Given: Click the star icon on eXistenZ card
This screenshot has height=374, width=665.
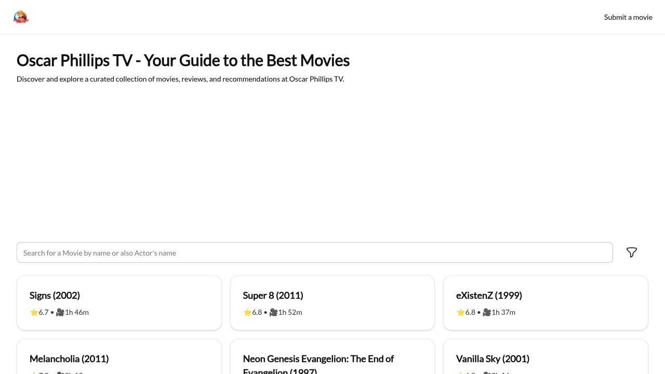Looking at the screenshot, I should [x=460, y=312].
